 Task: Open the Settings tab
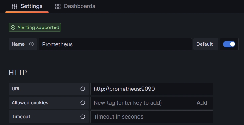tap(27, 6)
